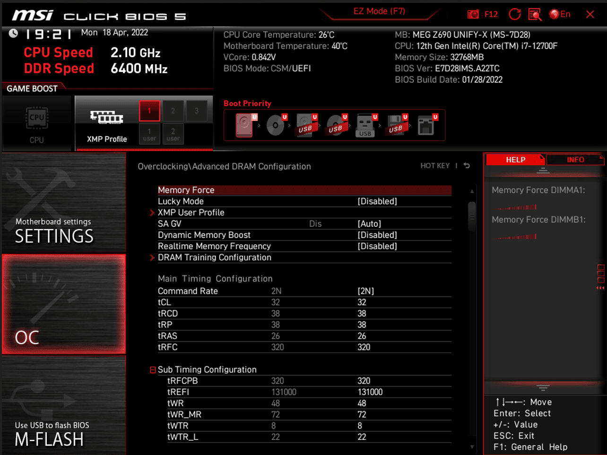Select the USB floppy boot device
This screenshot has height=455, width=607.
[x=396, y=125]
